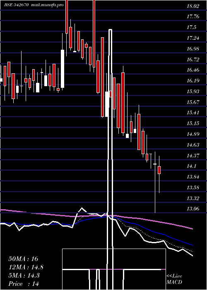Image resolution: width=207 pixels, height=290 pixels.
Task: Select the 15.41 price axis label
Action: (x=193, y=113)
